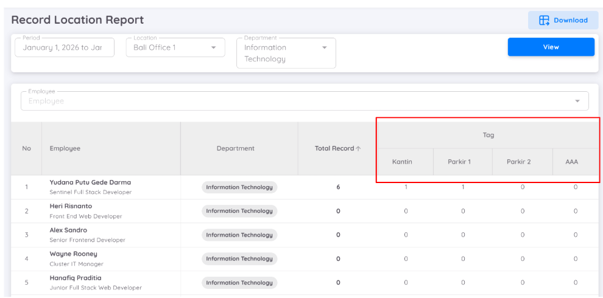Click Senior Frontend Developer job title
603x298 pixels.
click(x=87, y=240)
